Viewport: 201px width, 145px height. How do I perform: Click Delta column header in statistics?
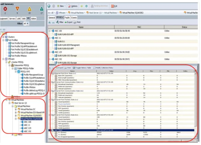pyautogui.click(x=185, y=71)
